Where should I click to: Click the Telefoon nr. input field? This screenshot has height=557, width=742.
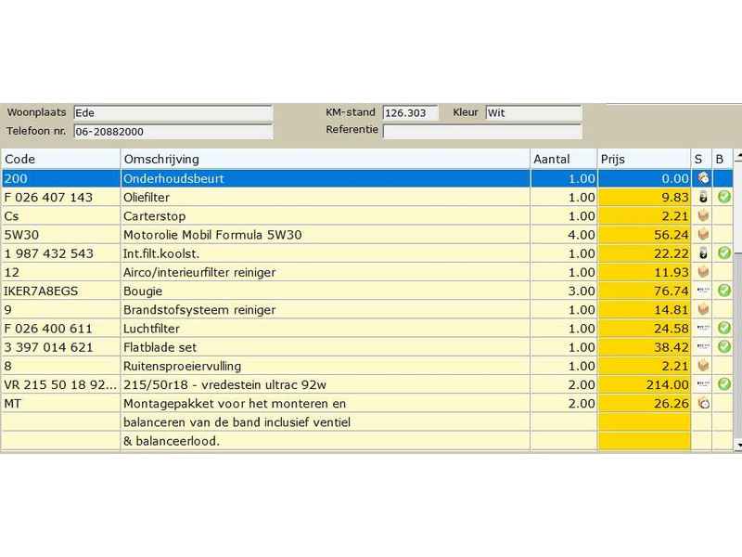click(173, 132)
